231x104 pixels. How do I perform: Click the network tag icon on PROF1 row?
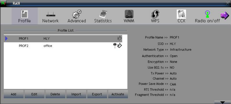click(119, 38)
